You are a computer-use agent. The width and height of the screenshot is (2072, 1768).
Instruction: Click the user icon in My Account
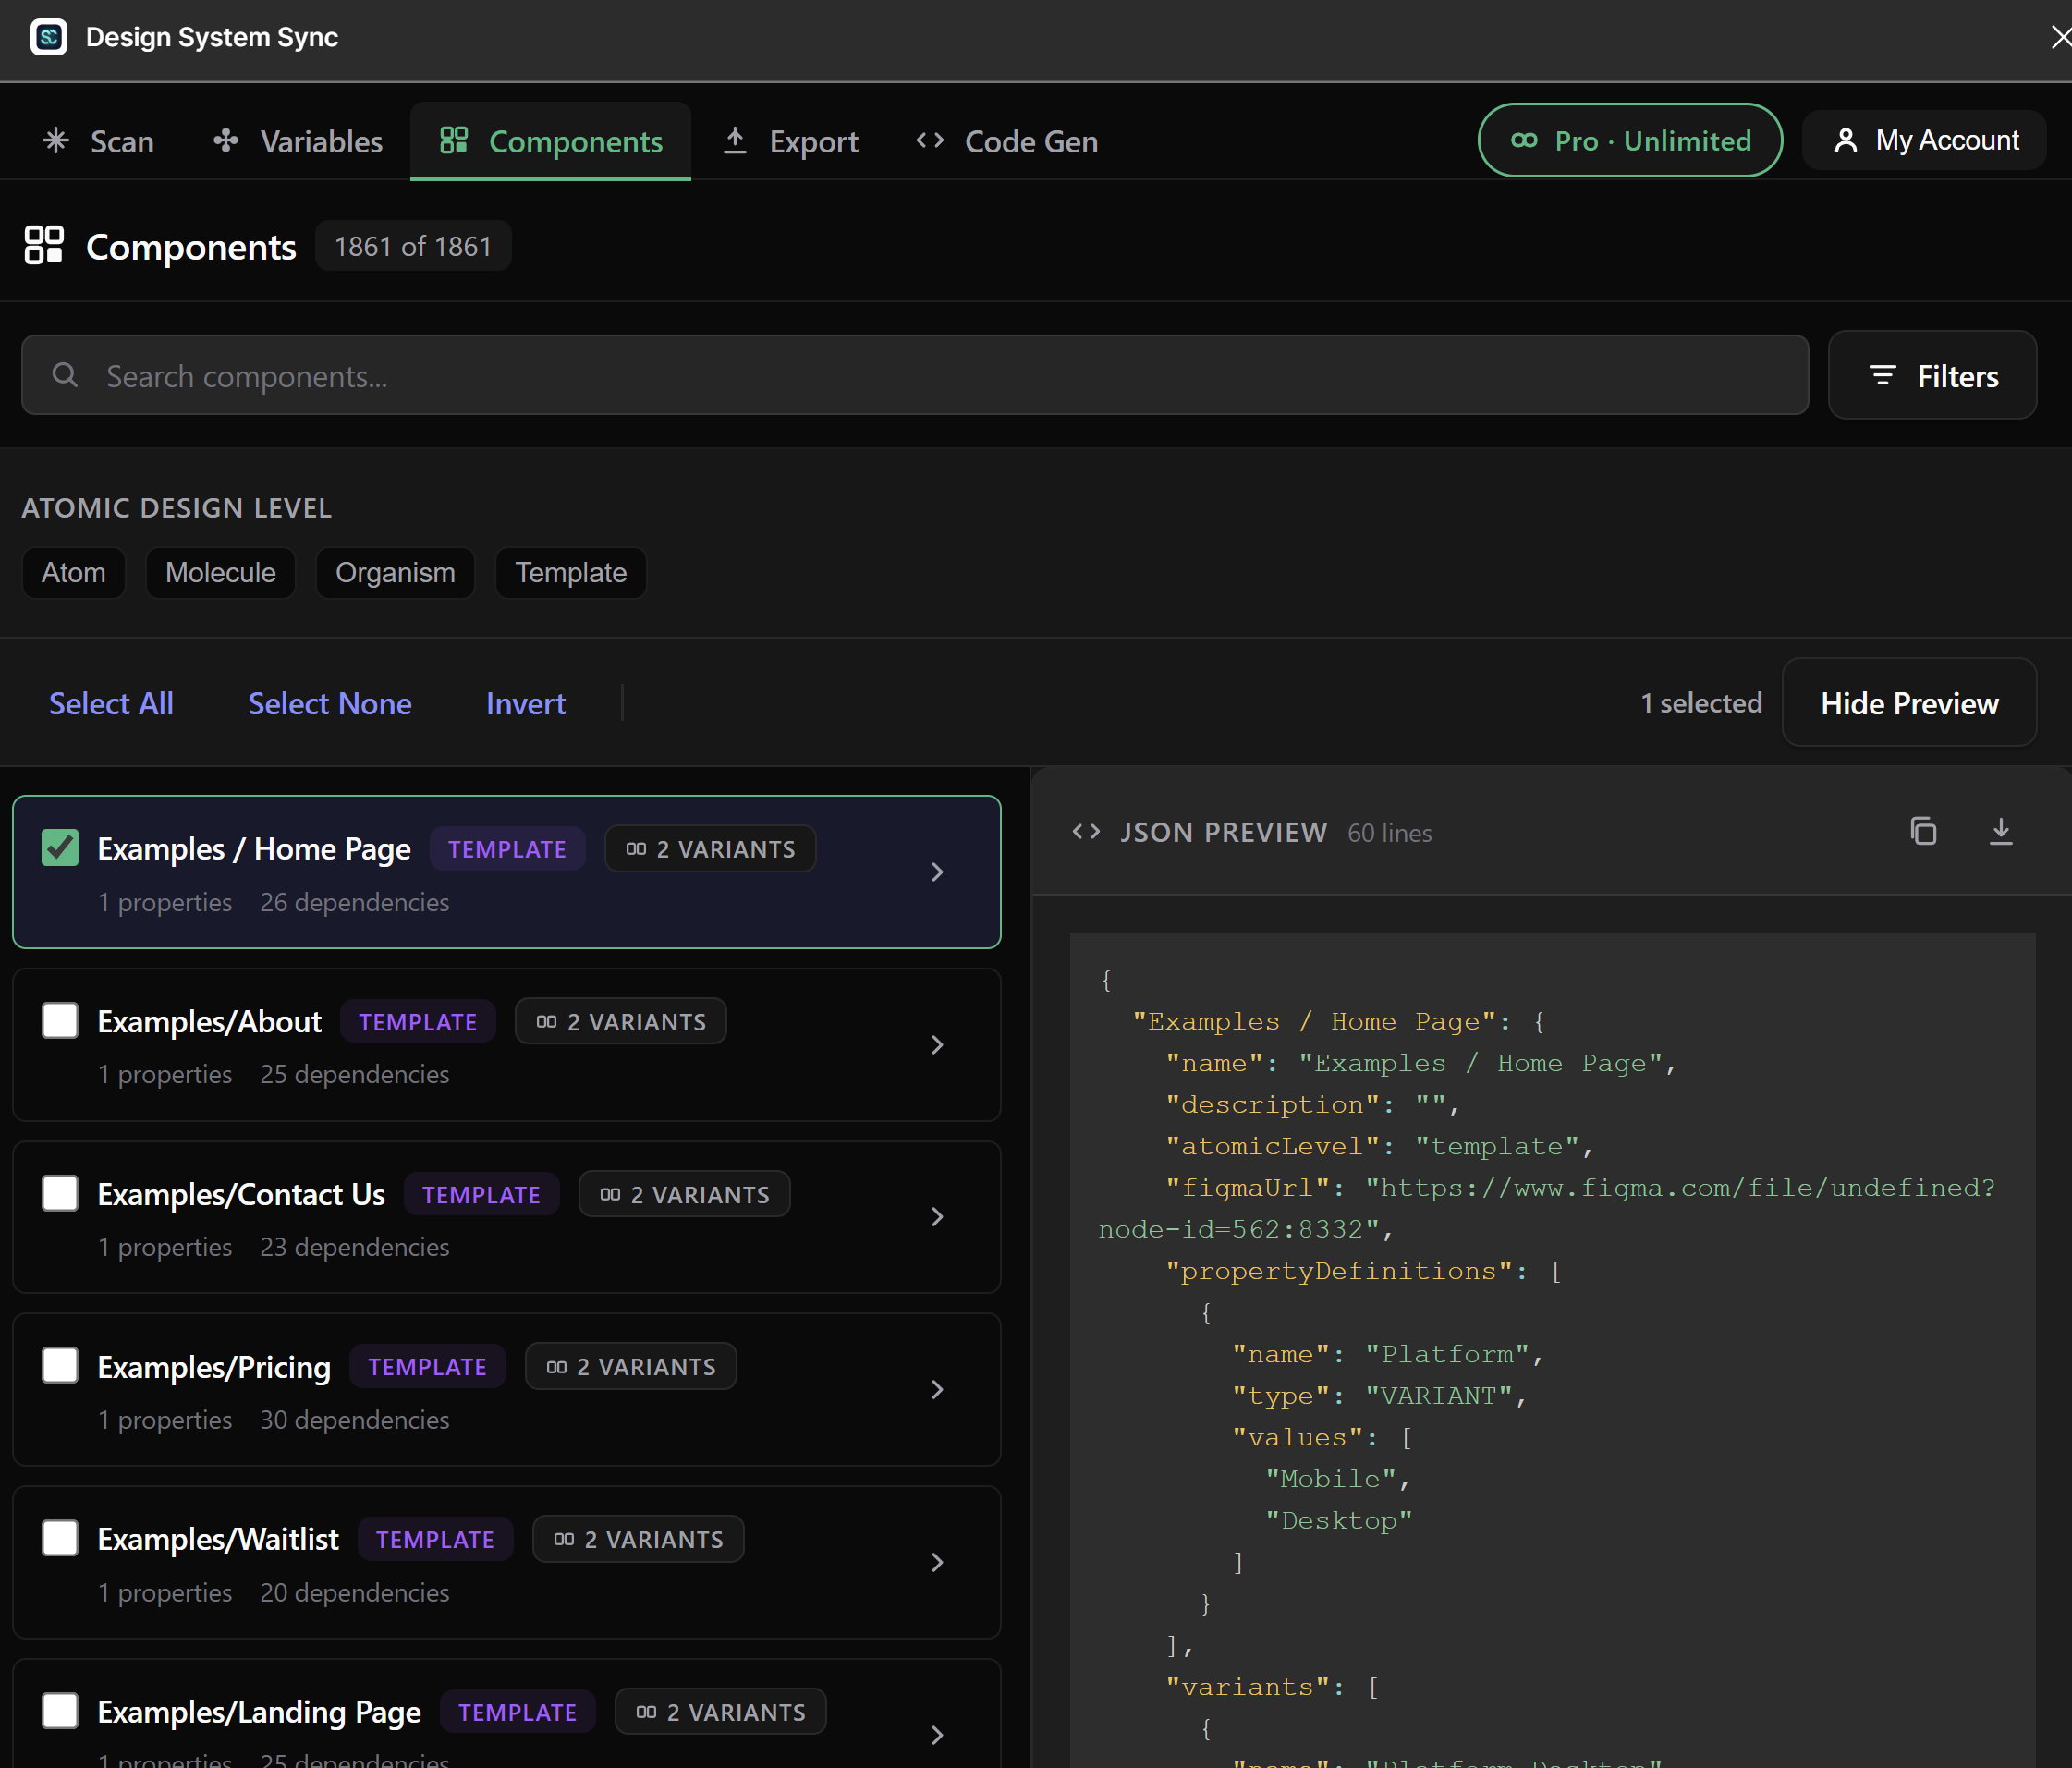click(x=1846, y=141)
